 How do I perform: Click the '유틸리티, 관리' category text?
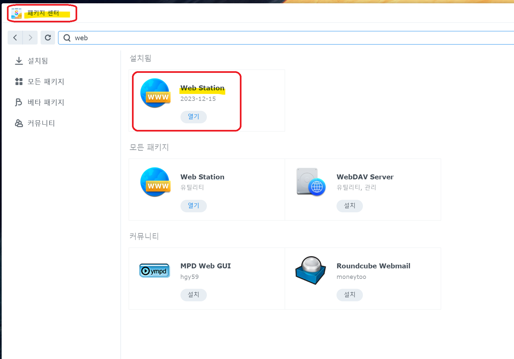[356, 188]
